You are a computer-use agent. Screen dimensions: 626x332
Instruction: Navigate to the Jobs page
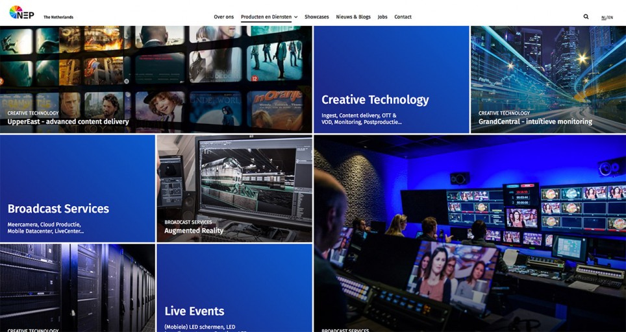pyautogui.click(x=382, y=17)
